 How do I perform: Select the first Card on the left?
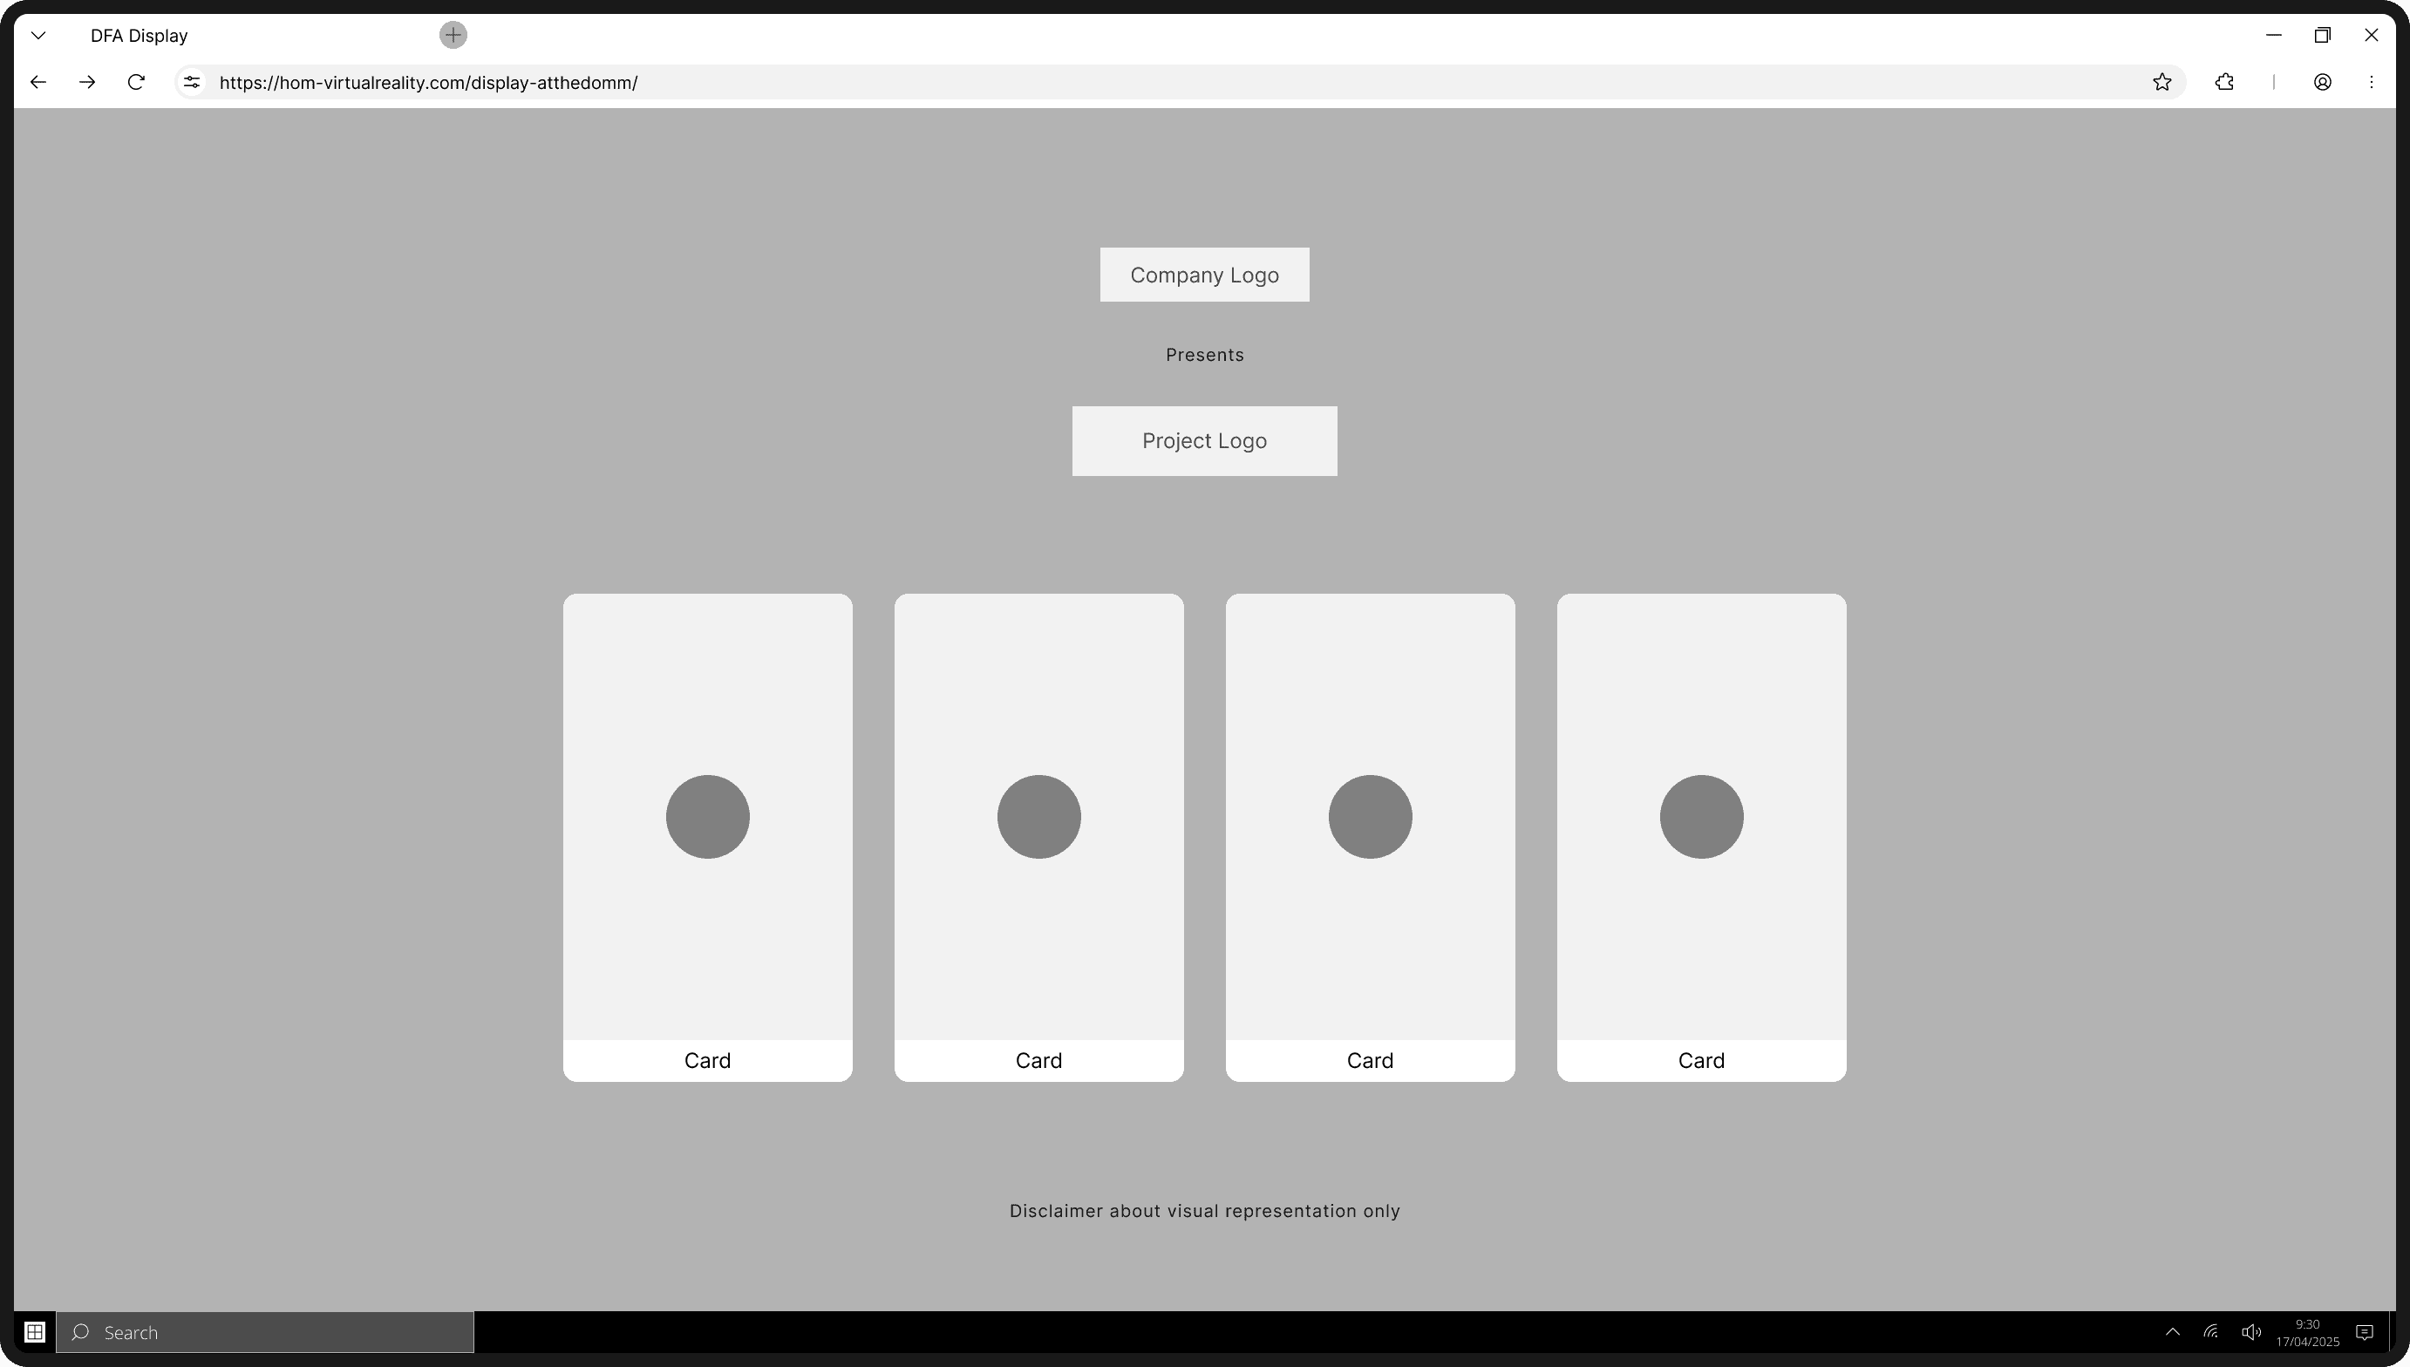click(x=708, y=837)
